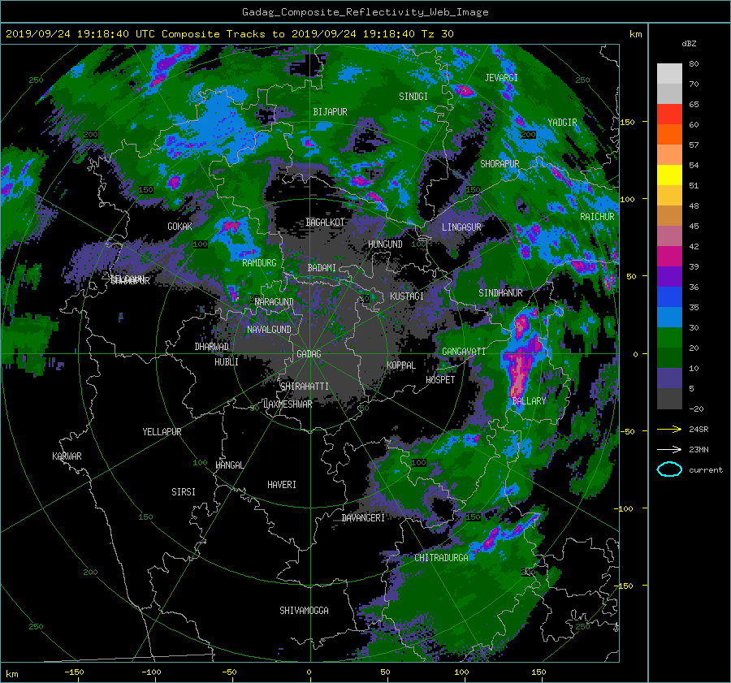Click the GADAG radar center label
Viewport: 731px width, 683px height.
point(309,354)
